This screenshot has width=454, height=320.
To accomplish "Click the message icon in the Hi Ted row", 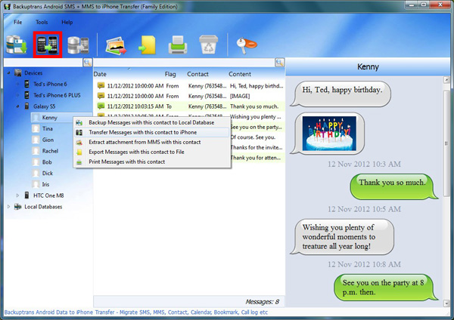I will [x=101, y=85].
